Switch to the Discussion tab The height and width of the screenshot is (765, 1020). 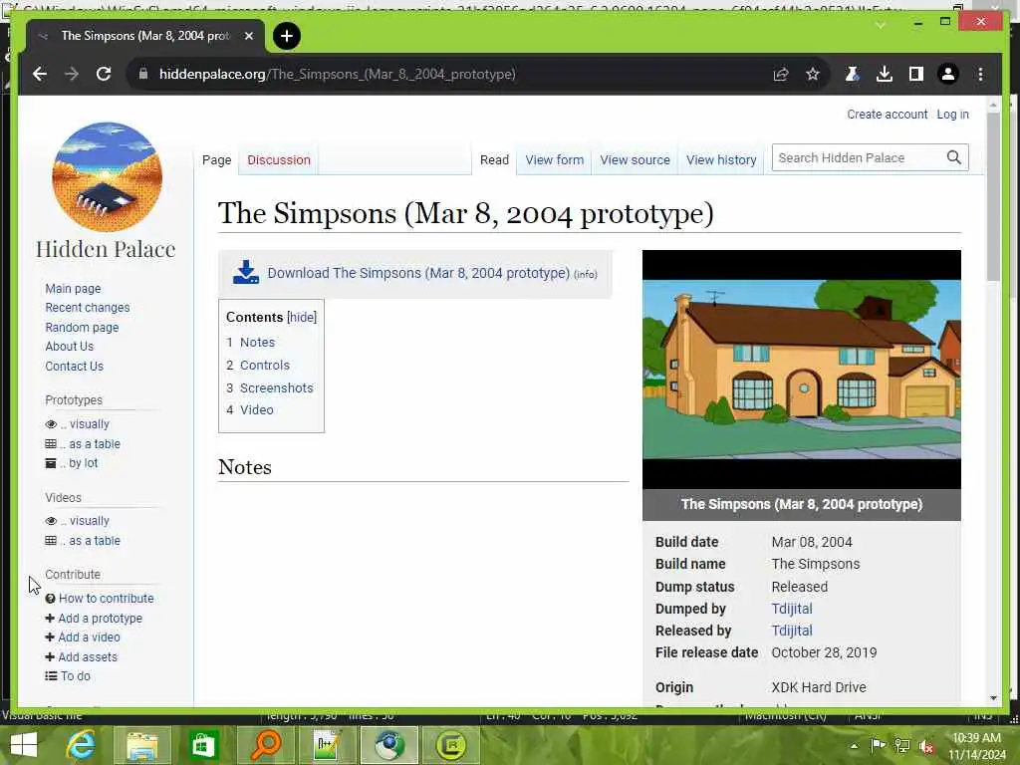[279, 160]
